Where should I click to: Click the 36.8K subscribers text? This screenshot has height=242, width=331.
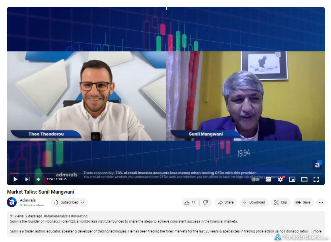[32, 205]
